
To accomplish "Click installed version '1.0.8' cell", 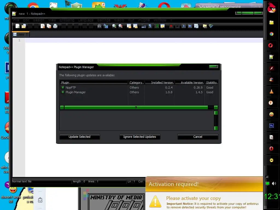I will point(169,92).
